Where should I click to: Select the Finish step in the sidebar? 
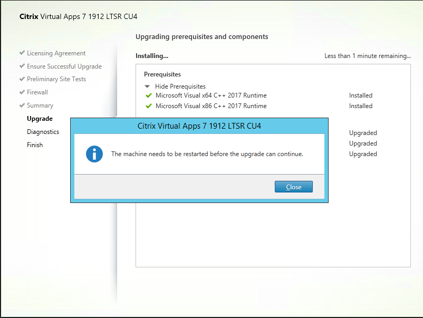tap(35, 145)
